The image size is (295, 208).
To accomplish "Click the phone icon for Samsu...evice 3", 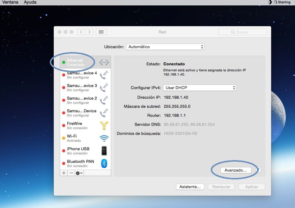I will pyautogui.click(x=104, y=88).
